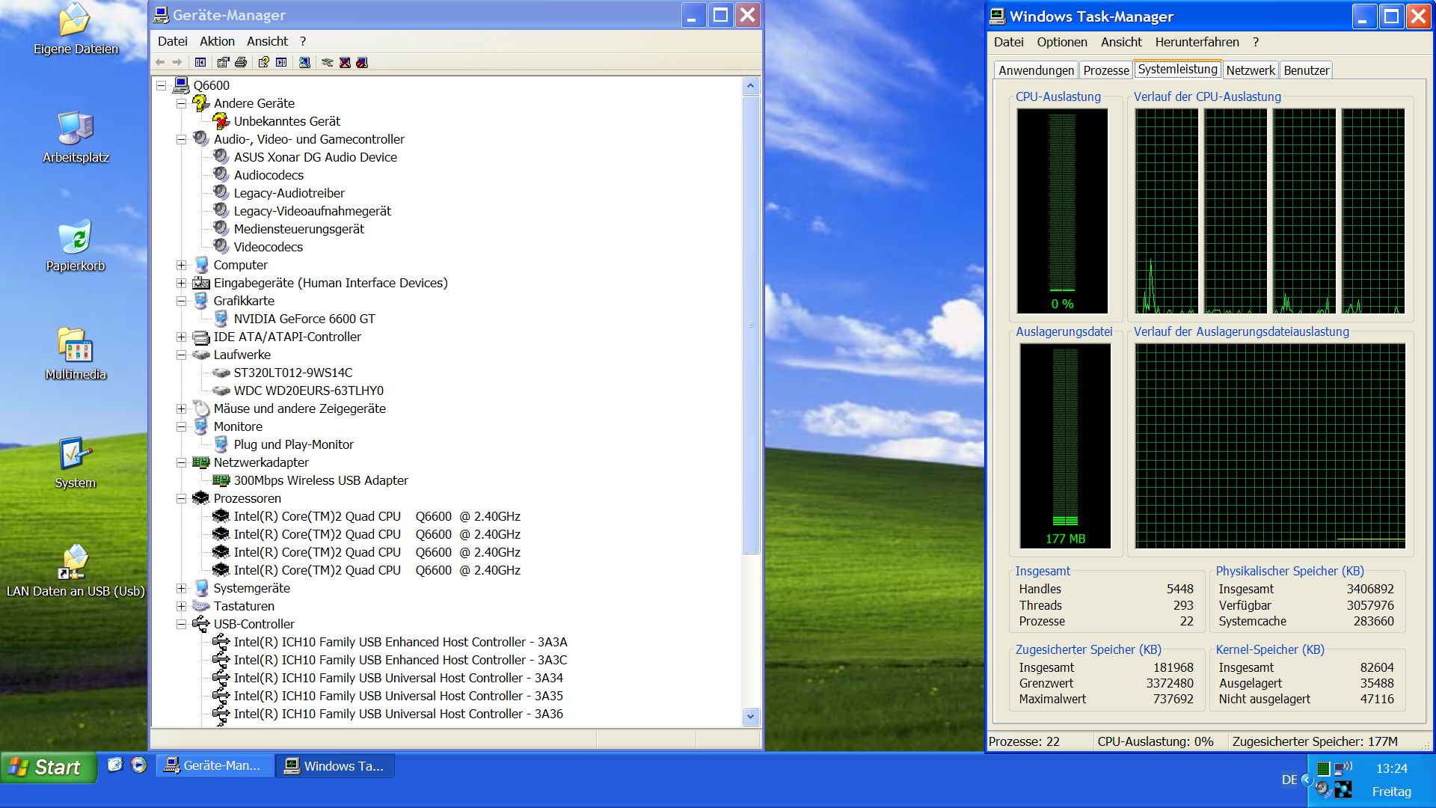
Task: Click the Properties icon in Device Manager toolbar
Action: click(x=222, y=62)
